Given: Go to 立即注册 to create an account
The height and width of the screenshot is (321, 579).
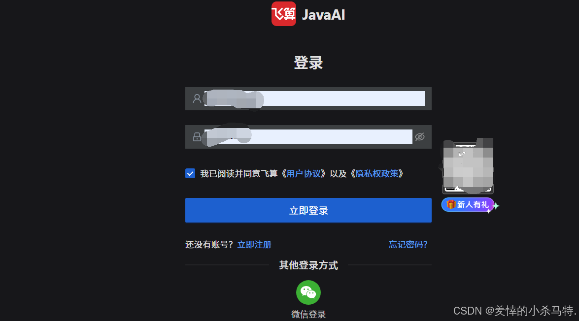Looking at the screenshot, I should (254, 245).
